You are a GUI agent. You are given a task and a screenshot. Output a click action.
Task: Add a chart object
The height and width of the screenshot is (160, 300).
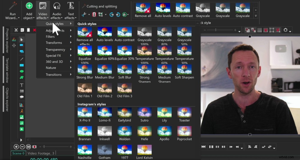click(x=22, y=105)
